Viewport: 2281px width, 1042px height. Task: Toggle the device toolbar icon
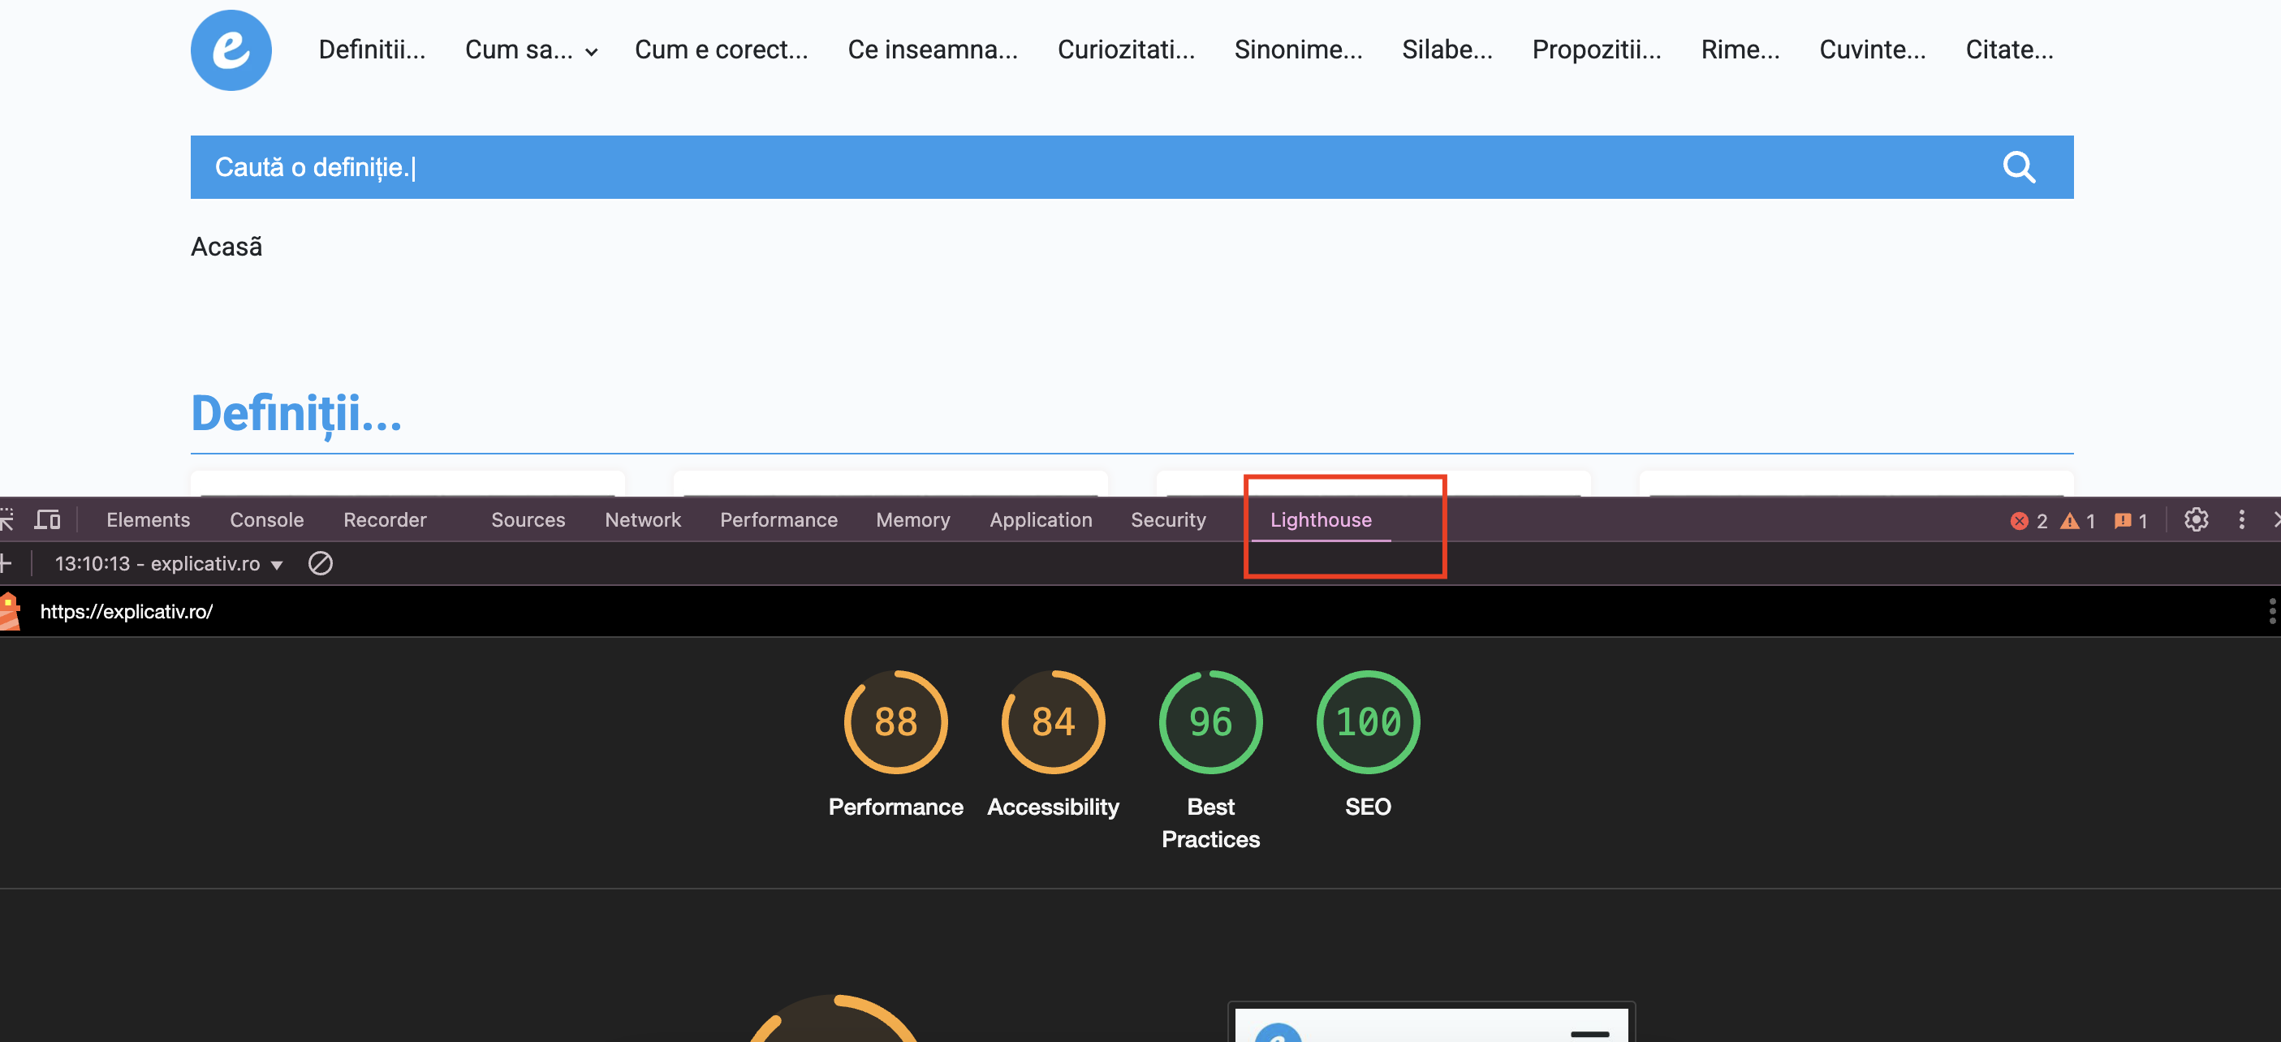tap(47, 519)
